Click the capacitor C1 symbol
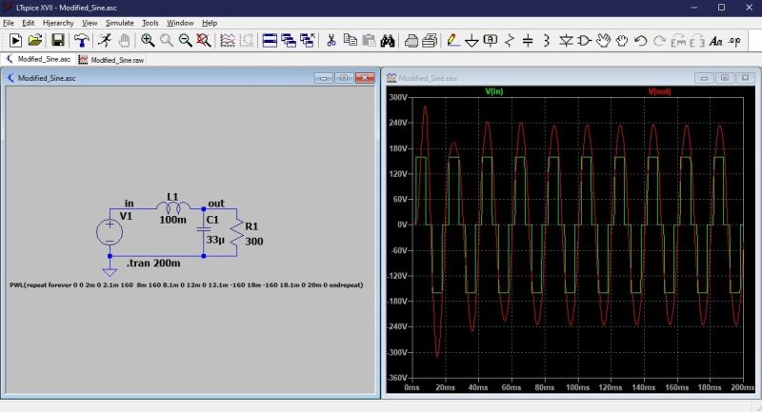Screen dimensions: 762x412 point(204,228)
